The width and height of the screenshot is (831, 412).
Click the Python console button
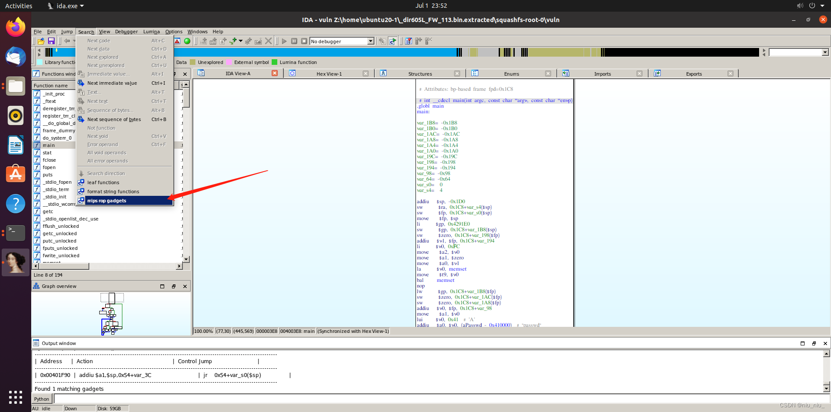[x=42, y=399]
